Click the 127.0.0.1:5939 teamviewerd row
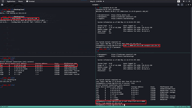This screenshot has width=192, height=108. pyautogui.click(x=38, y=69)
